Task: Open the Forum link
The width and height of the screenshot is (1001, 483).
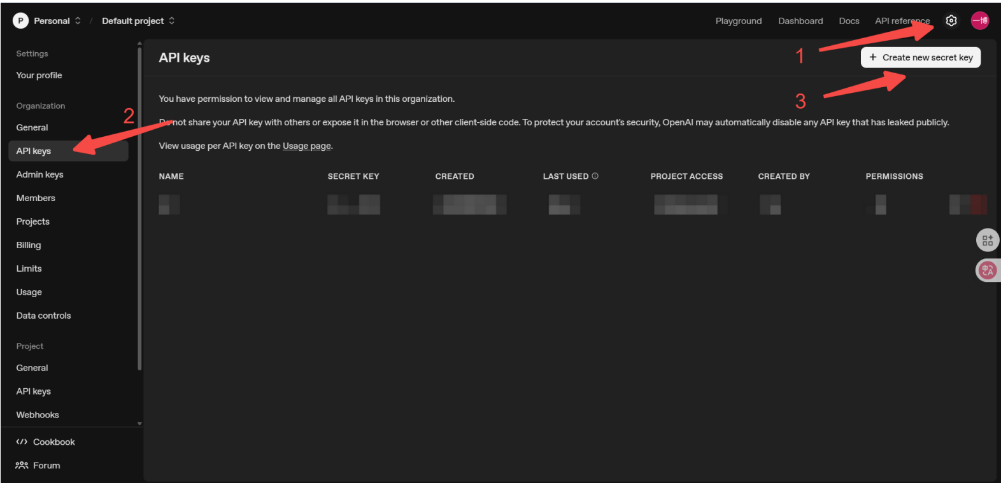Action: [x=46, y=465]
